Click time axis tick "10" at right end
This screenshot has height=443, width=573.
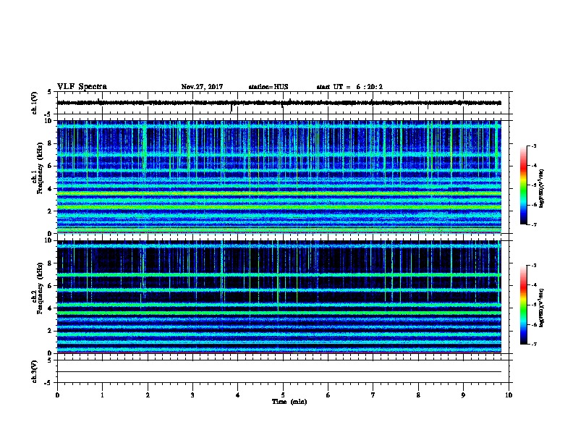509,395
